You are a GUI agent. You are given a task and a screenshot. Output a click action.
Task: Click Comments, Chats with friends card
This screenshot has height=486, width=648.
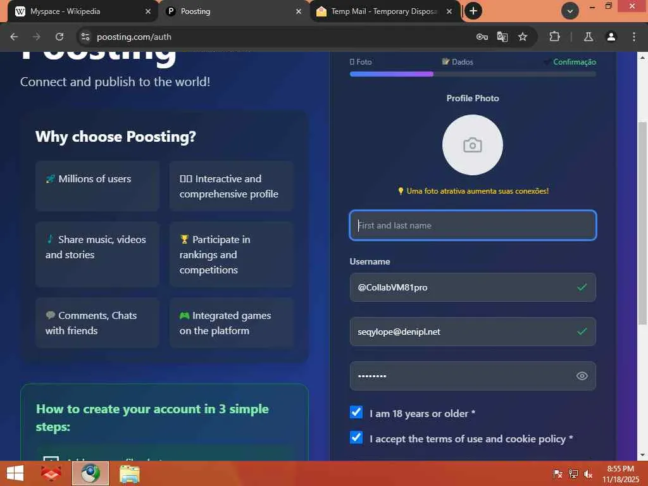click(x=97, y=323)
